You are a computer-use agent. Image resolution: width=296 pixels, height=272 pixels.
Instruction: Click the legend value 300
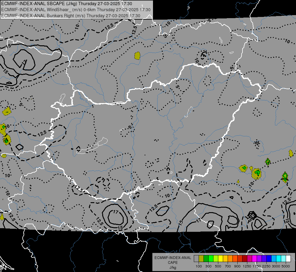[x=208, y=266]
